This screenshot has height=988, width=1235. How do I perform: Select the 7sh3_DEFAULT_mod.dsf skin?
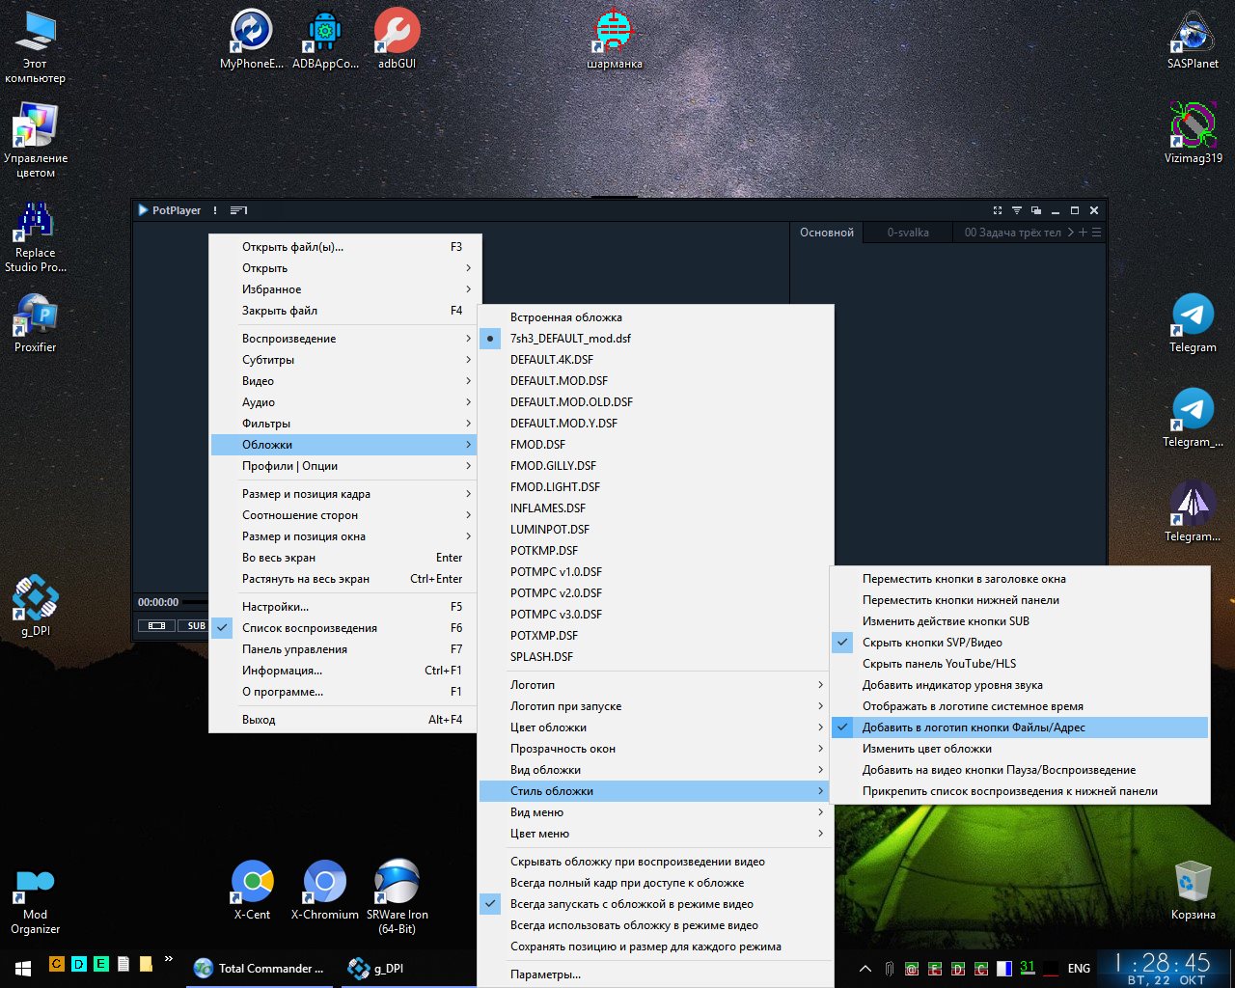pyautogui.click(x=655, y=339)
